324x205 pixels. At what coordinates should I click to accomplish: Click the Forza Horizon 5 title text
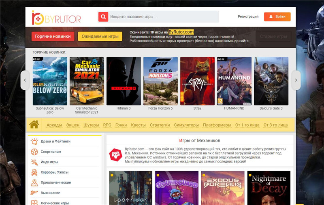pyautogui.click(x=160, y=108)
